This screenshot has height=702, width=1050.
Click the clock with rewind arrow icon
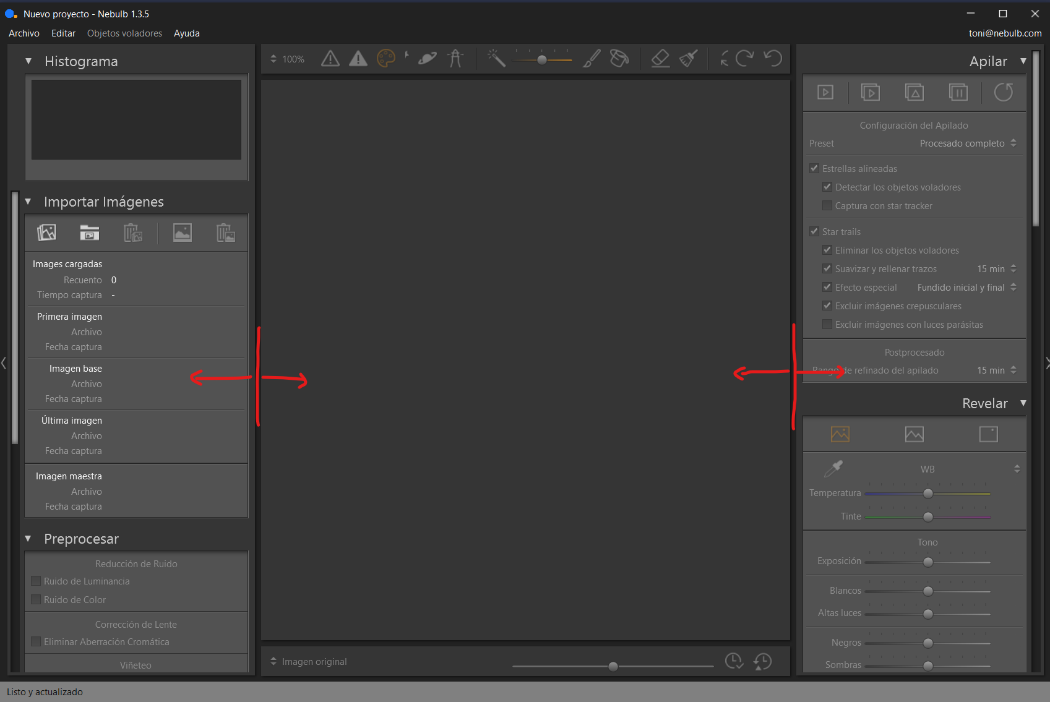(762, 661)
